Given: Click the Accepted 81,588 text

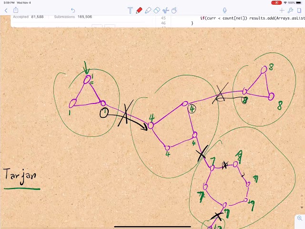Looking at the screenshot, I should pos(28,17).
